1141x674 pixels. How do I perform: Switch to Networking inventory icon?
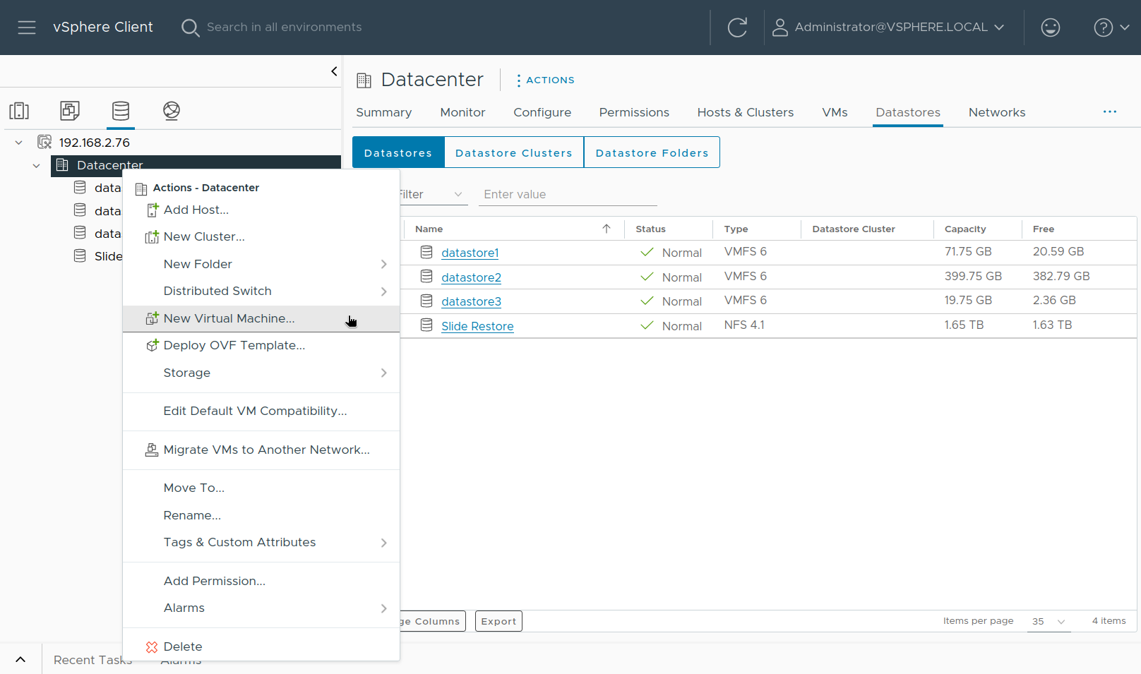172,111
